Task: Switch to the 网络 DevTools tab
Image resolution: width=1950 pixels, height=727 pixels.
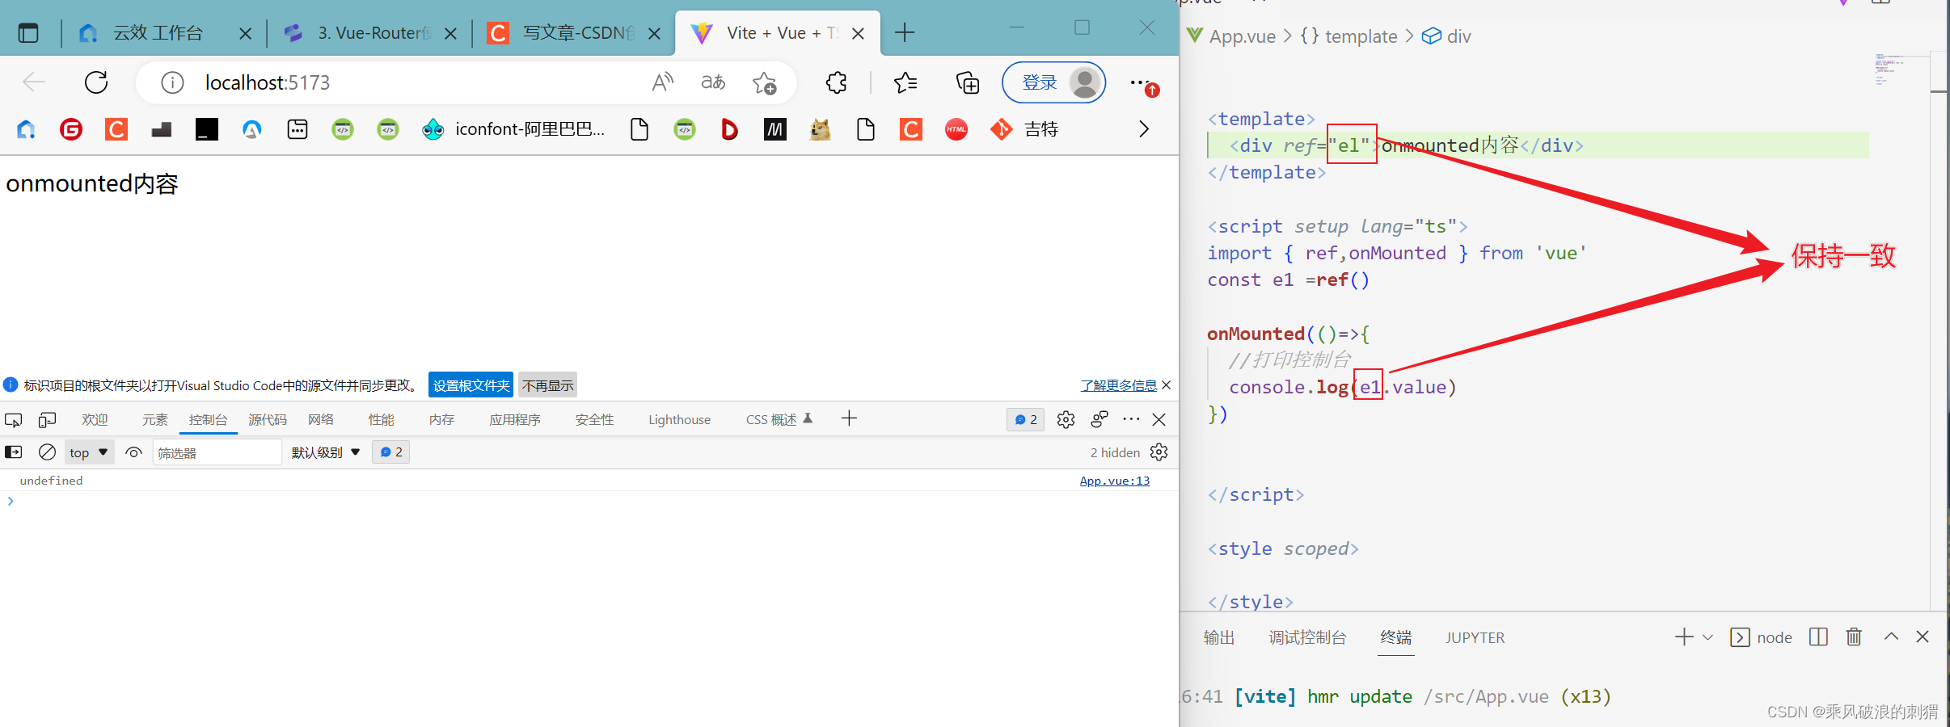Action: [321, 420]
